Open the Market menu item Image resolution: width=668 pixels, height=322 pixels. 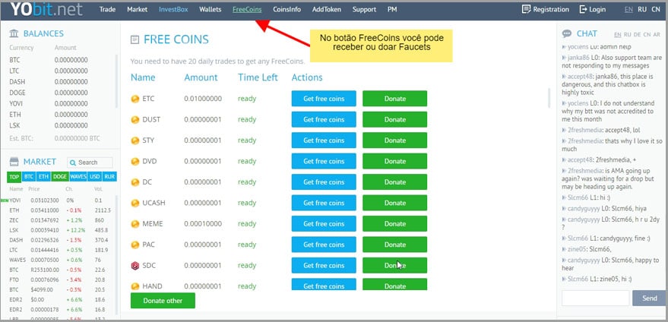pyautogui.click(x=138, y=9)
